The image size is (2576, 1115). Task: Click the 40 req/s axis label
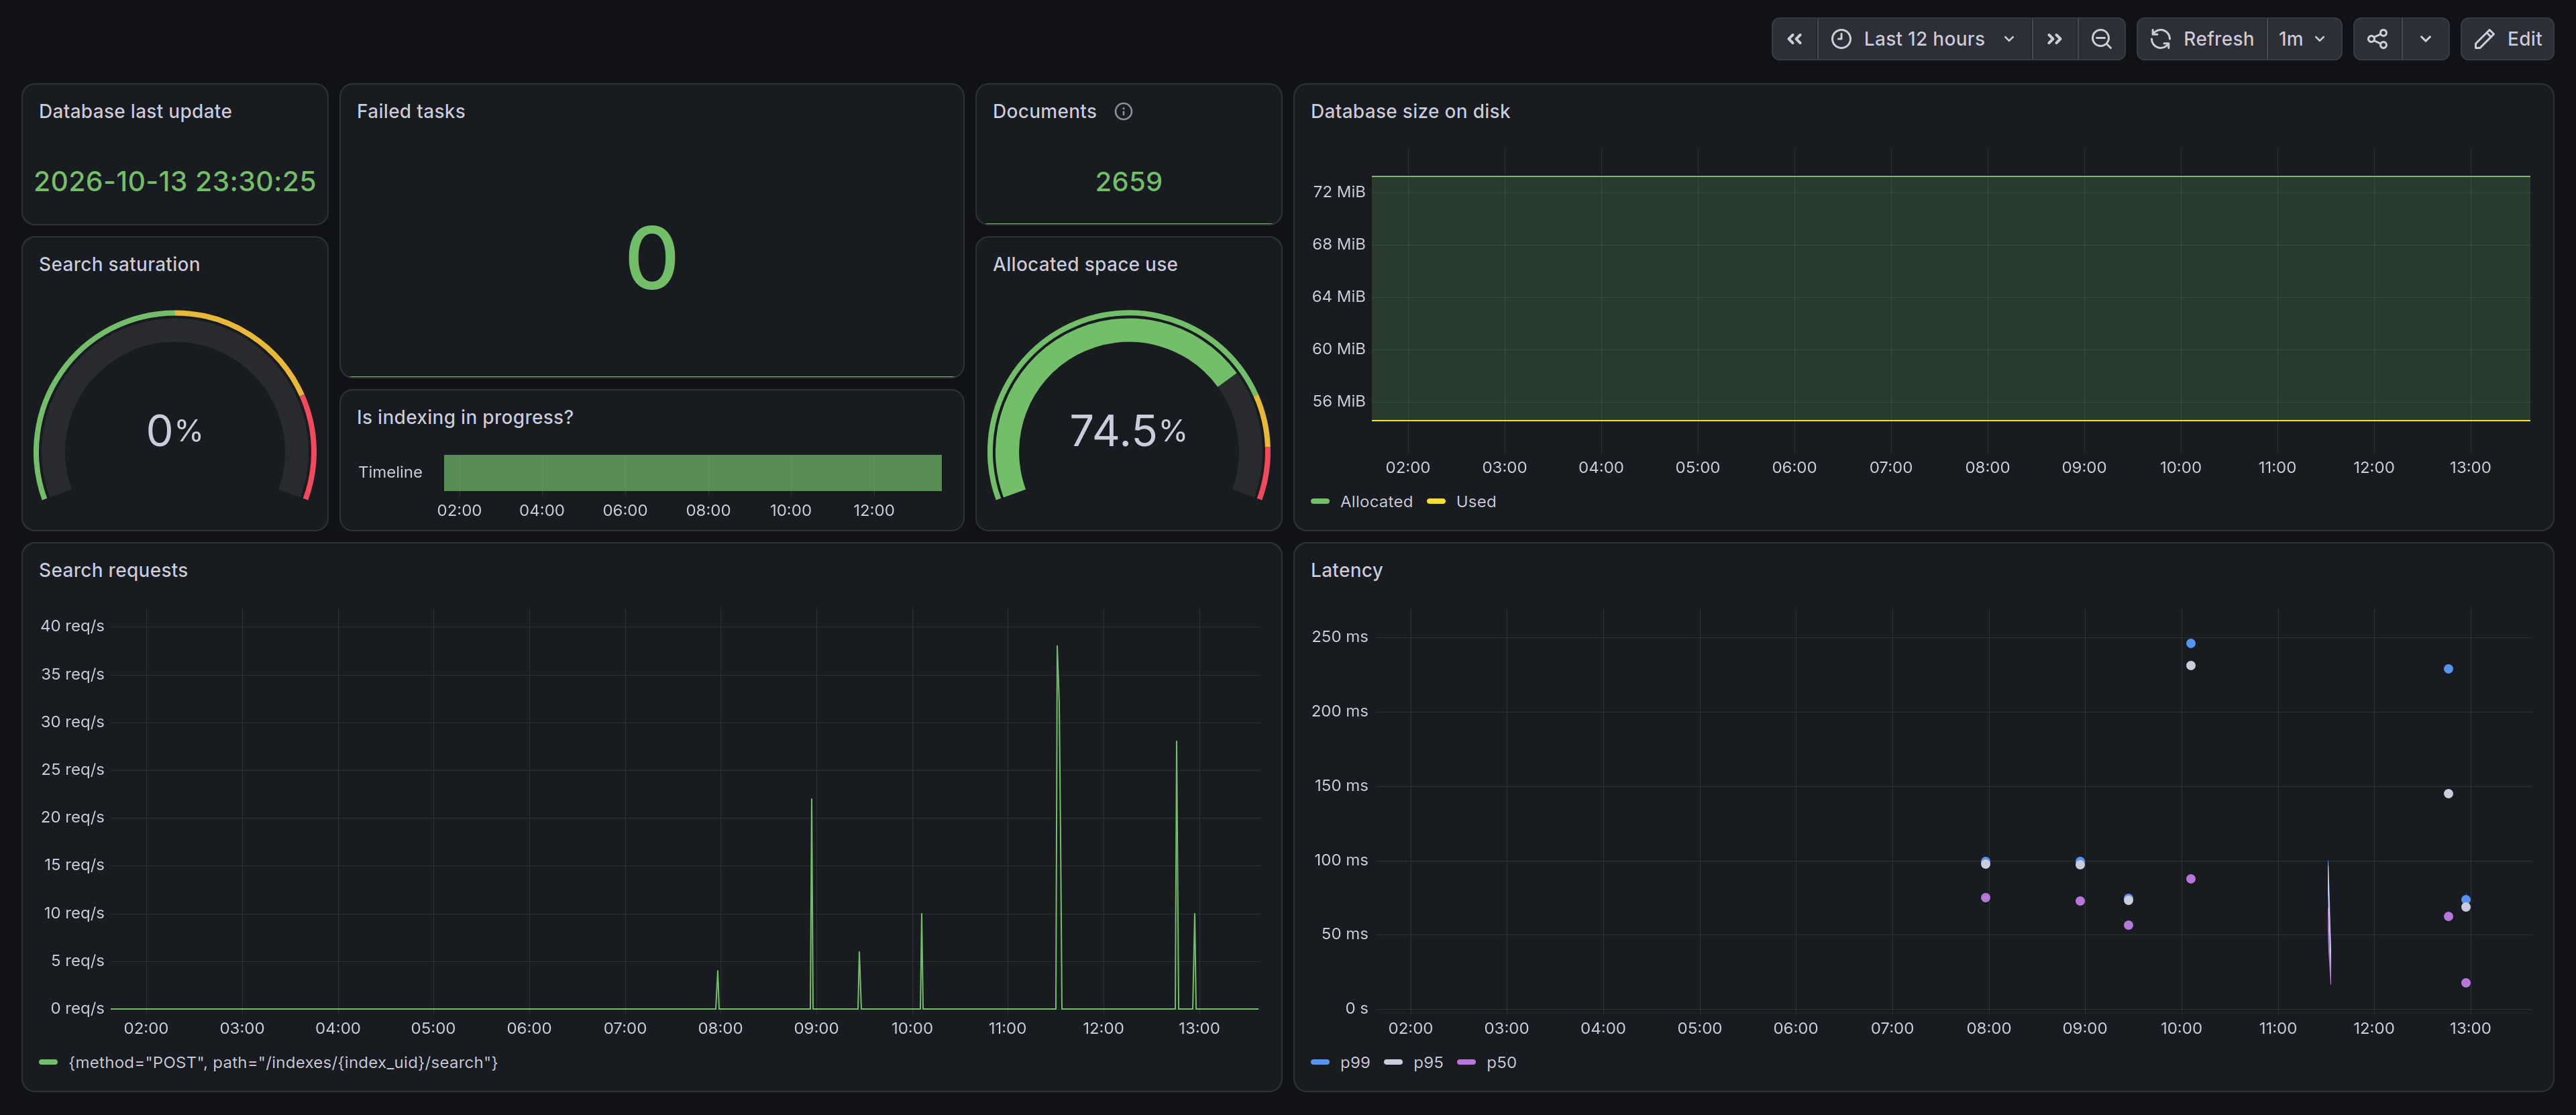(72, 626)
